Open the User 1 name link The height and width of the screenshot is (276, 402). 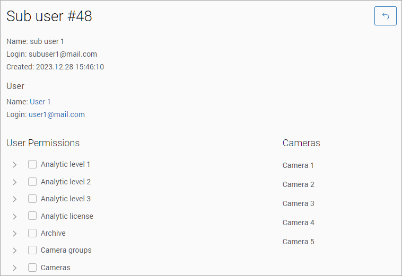click(x=40, y=102)
